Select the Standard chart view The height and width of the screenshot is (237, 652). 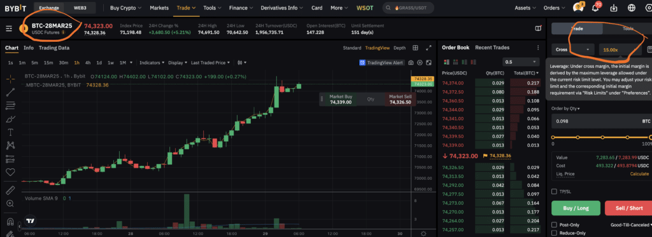(351, 48)
